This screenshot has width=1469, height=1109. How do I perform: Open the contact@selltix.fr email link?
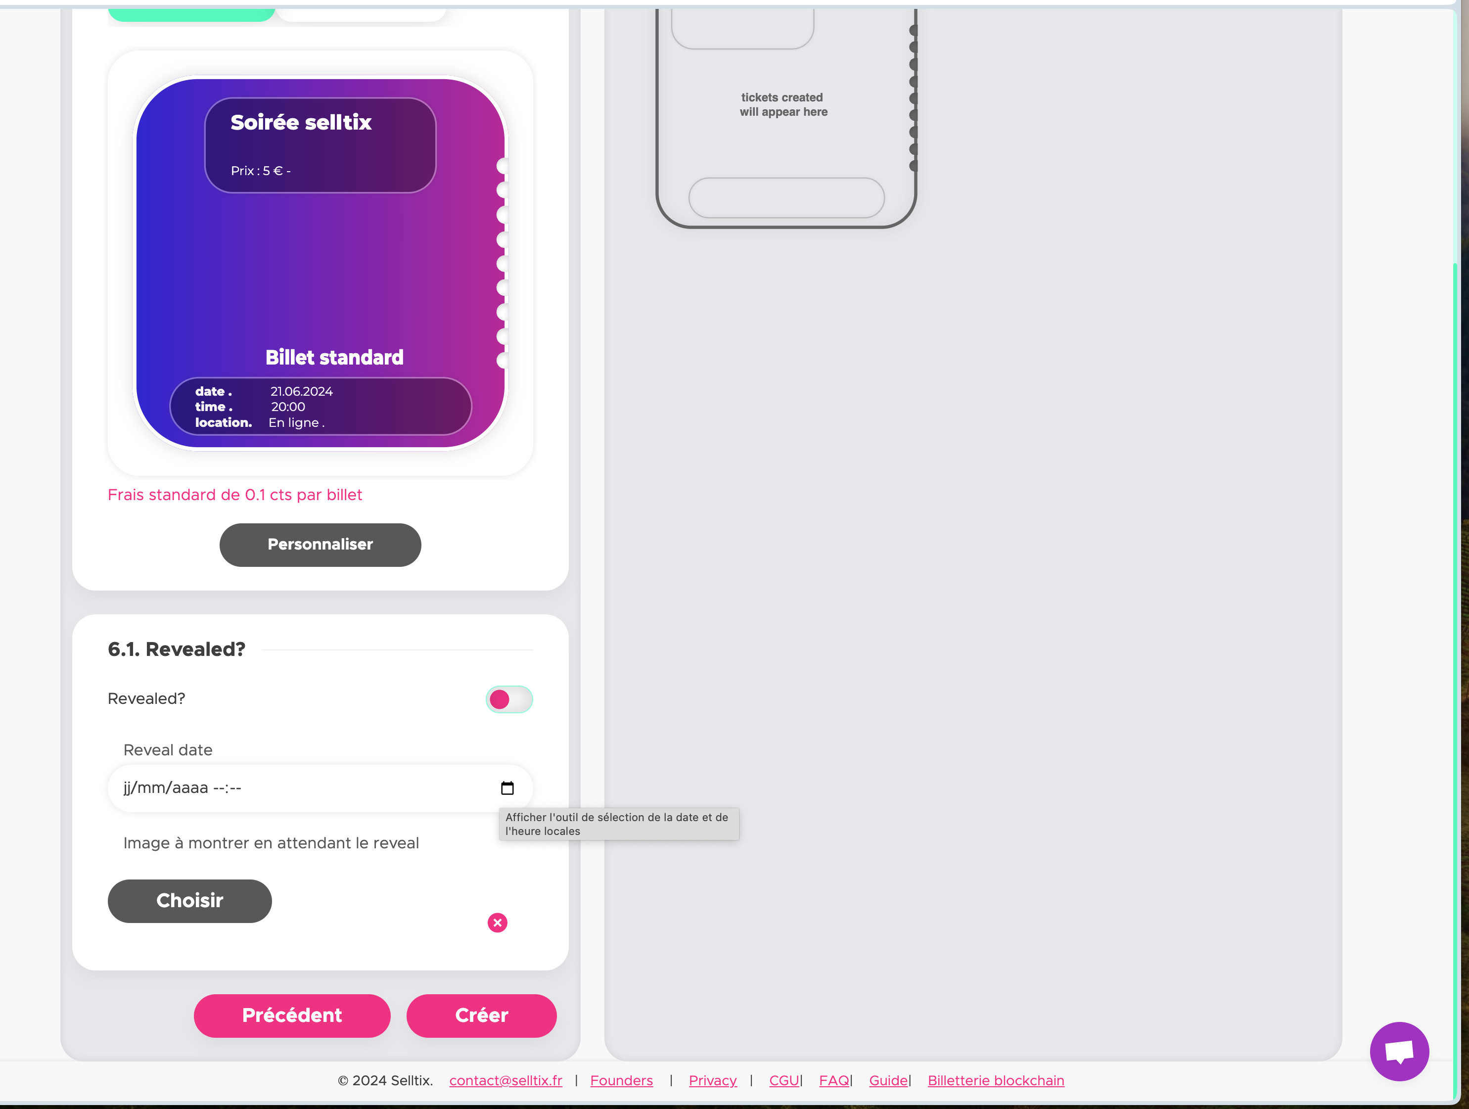[x=505, y=1080]
